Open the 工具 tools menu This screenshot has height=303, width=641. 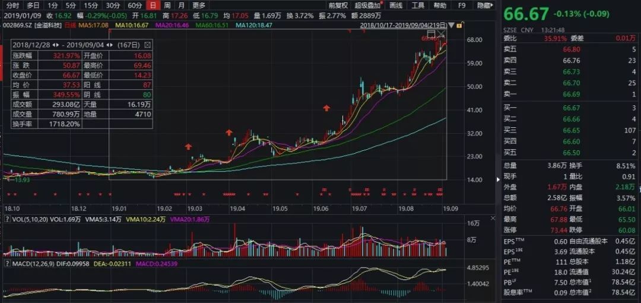[418, 5]
